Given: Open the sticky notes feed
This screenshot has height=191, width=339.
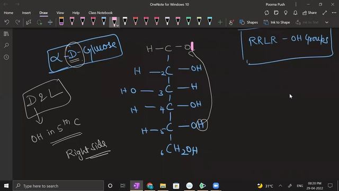Looking at the screenshot, I should coord(276,13).
